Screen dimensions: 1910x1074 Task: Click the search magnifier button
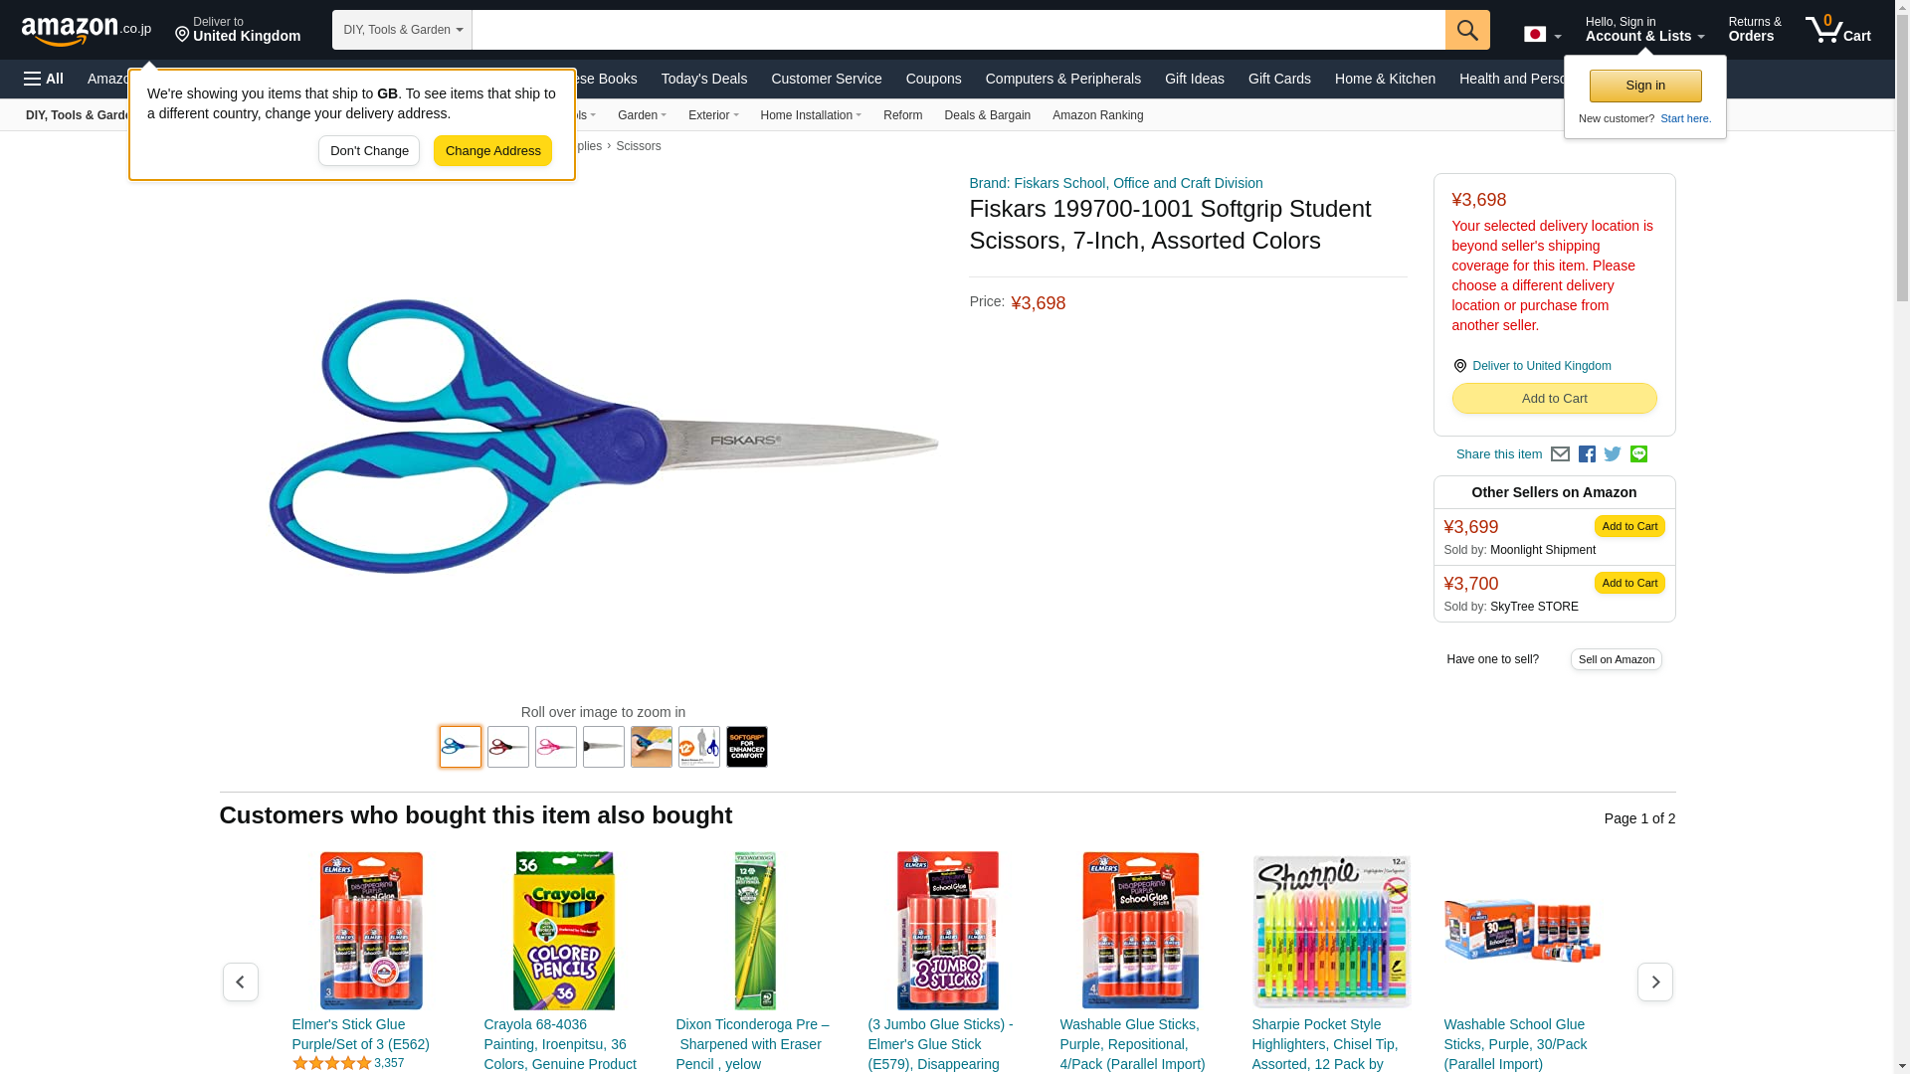click(1467, 30)
